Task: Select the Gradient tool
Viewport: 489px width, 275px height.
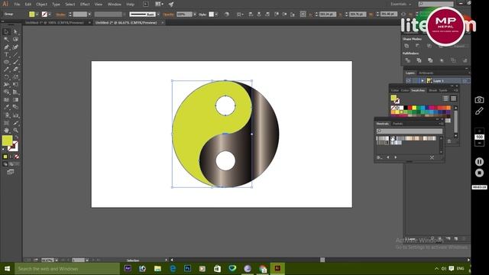Action: [15, 100]
